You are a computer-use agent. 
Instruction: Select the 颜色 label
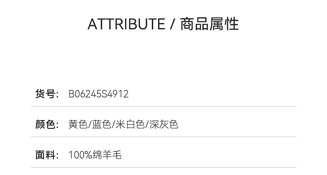(46, 124)
